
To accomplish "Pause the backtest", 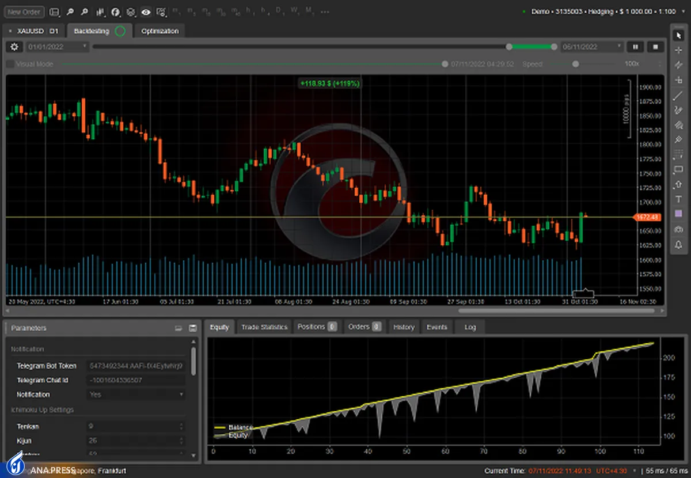I will (636, 47).
